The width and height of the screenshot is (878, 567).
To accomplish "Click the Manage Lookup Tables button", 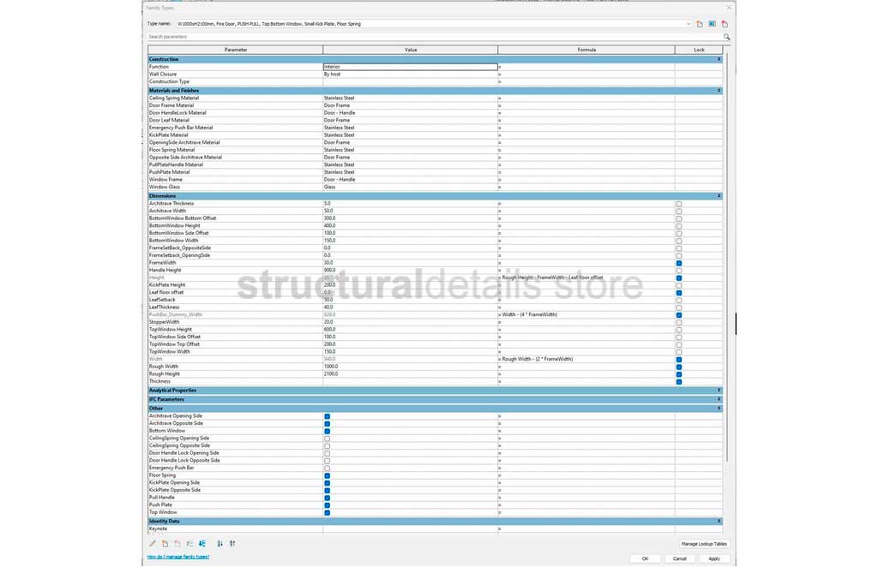I will pyautogui.click(x=704, y=544).
